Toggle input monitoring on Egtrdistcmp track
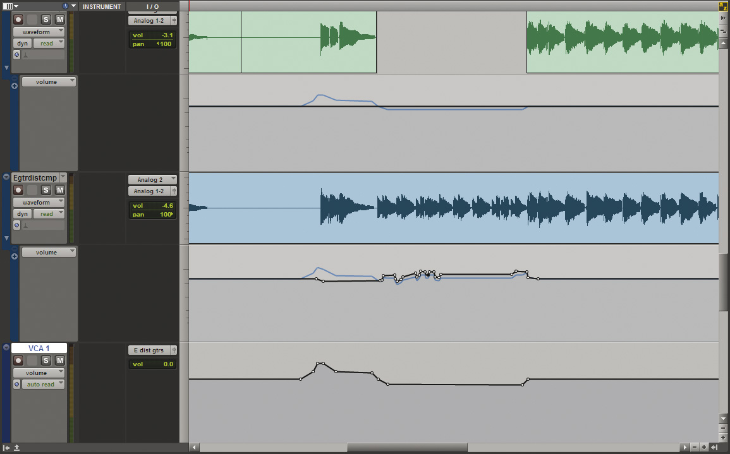730x454 pixels. coord(32,190)
